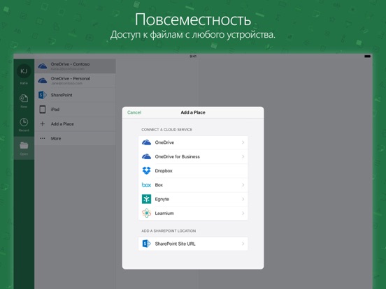386x289 pixels.
Task: Click the Learnium logo icon
Action: coord(146,213)
